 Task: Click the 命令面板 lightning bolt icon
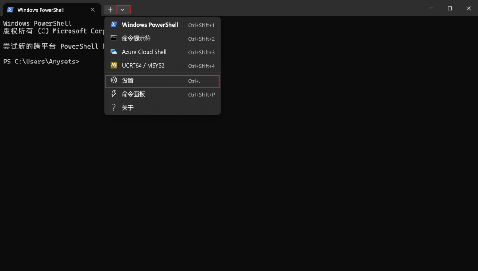coord(113,94)
